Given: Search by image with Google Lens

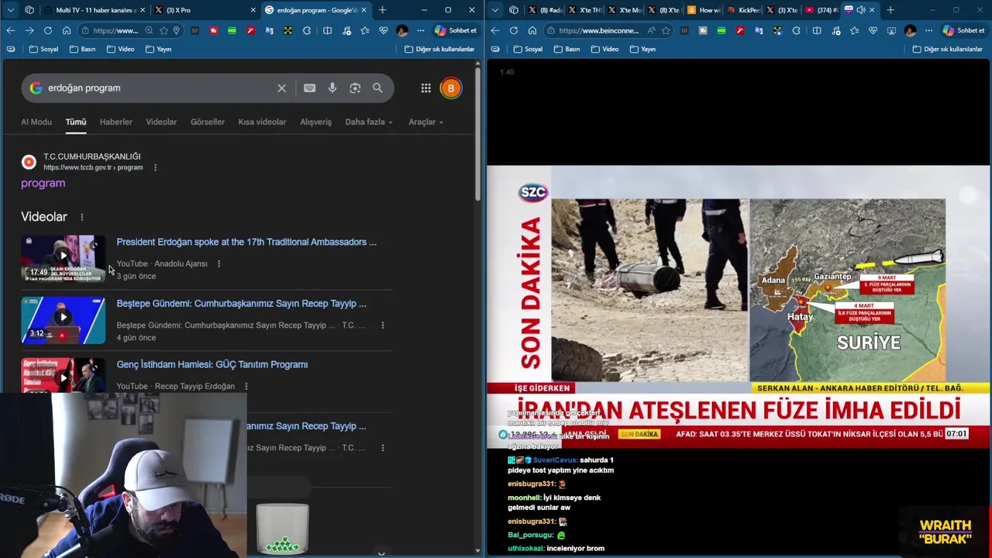Looking at the screenshot, I should tap(355, 88).
